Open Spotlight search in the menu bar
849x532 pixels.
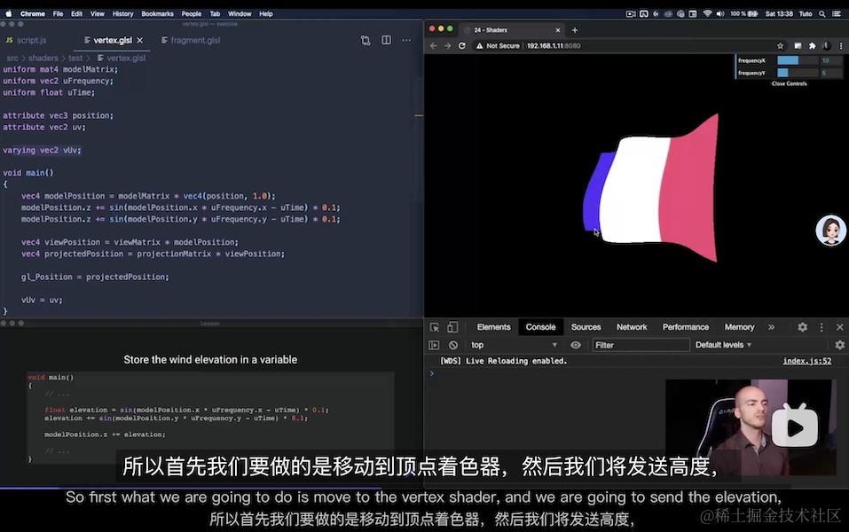point(822,13)
